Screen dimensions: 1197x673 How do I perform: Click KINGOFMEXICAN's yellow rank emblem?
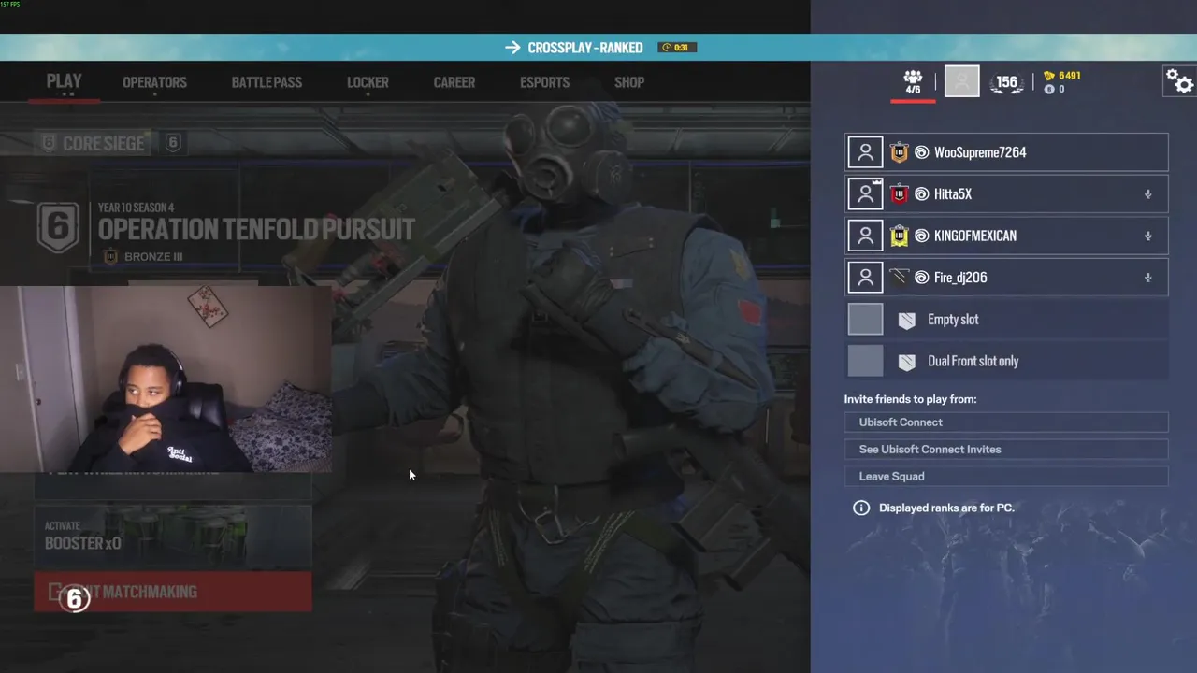point(899,236)
